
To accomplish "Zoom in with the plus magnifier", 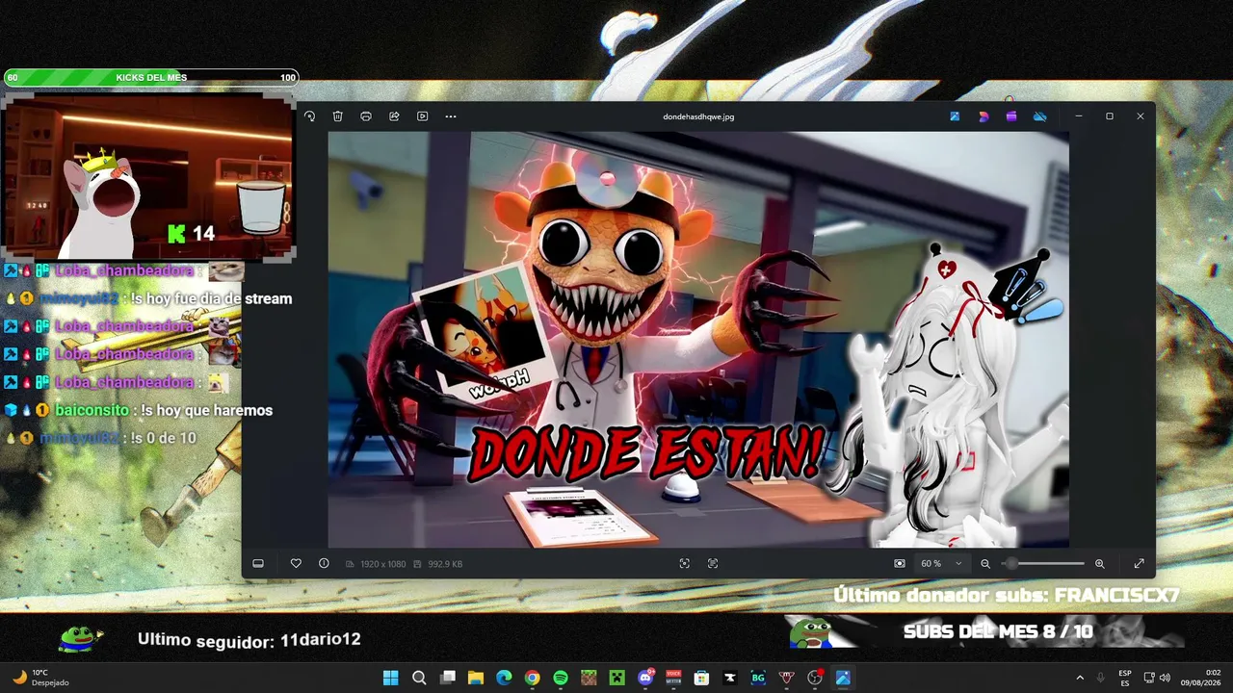I will [x=1100, y=564].
